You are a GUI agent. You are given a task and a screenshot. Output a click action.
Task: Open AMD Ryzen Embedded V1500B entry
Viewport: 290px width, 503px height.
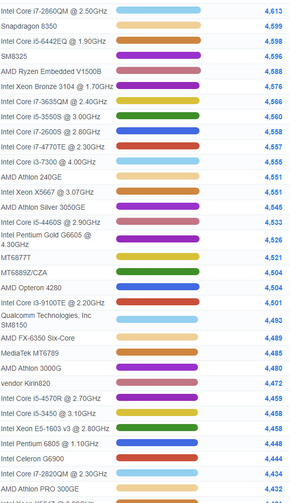click(x=51, y=71)
